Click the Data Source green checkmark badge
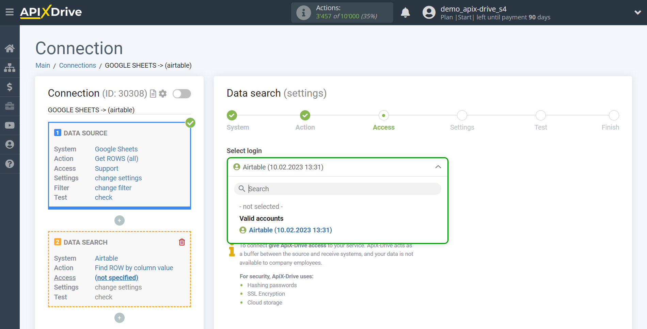Screen dimensions: 647x329 click(190, 123)
